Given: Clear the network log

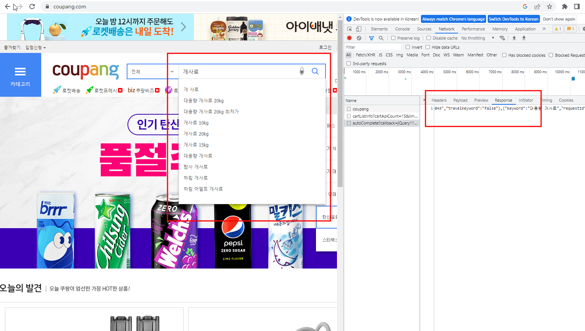Looking at the screenshot, I should [x=359, y=38].
